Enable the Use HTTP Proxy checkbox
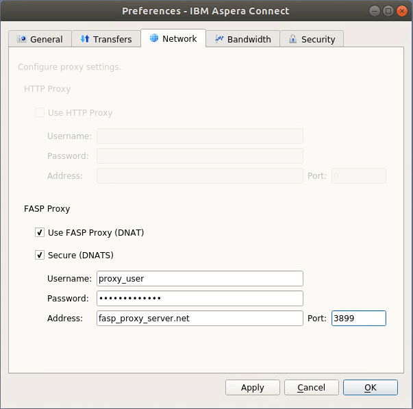Viewport: 413px width, 409px height. [x=40, y=113]
